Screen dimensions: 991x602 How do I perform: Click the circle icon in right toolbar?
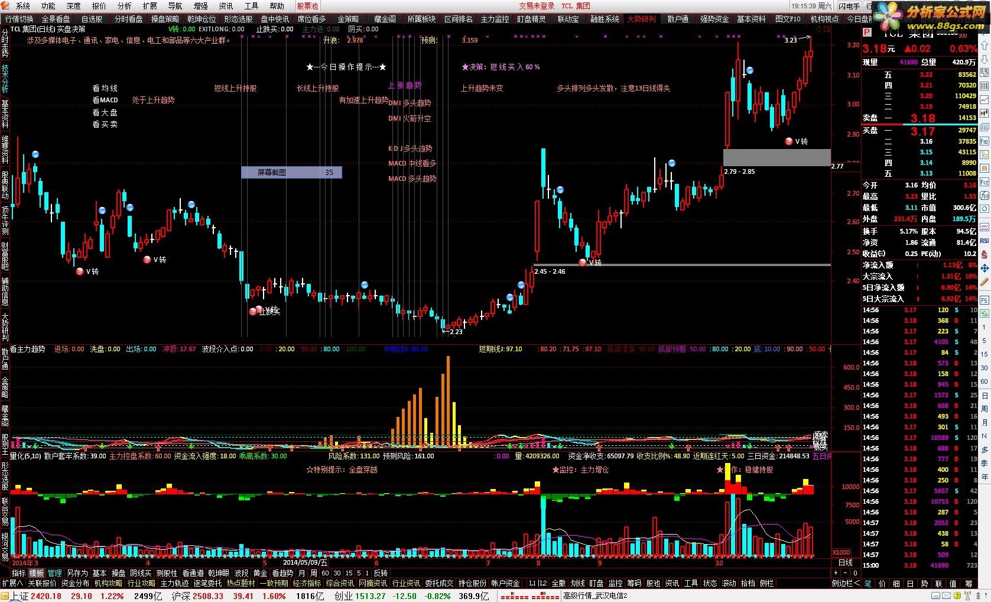pyautogui.click(x=984, y=208)
